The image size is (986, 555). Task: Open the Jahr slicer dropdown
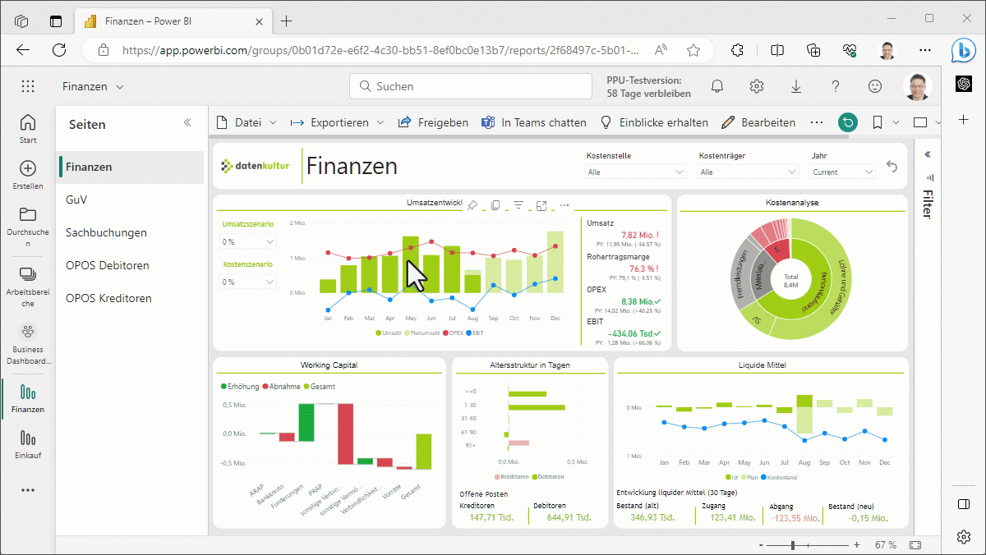click(x=842, y=172)
